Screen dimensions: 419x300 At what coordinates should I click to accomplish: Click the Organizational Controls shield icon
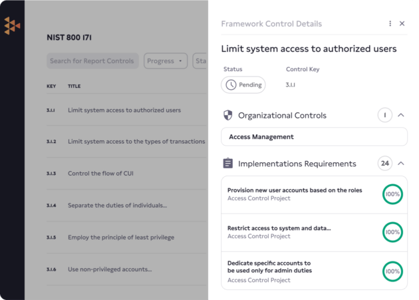click(228, 115)
